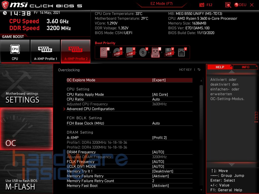Viewport: 259px width, 194px height.
Task: Select the hard drive in Boot Priority
Action: (103, 52)
